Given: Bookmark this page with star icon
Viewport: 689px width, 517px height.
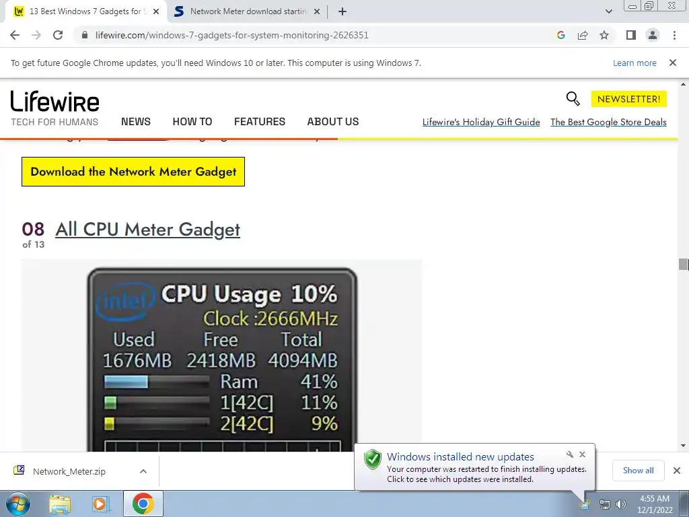Looking at the screenshot, I should (x=604, y=35).
